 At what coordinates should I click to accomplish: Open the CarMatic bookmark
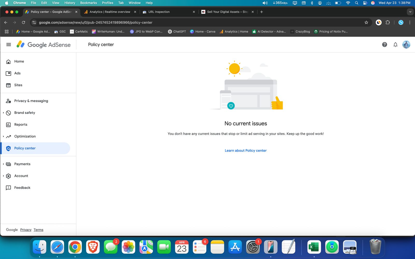click(79, 32)
